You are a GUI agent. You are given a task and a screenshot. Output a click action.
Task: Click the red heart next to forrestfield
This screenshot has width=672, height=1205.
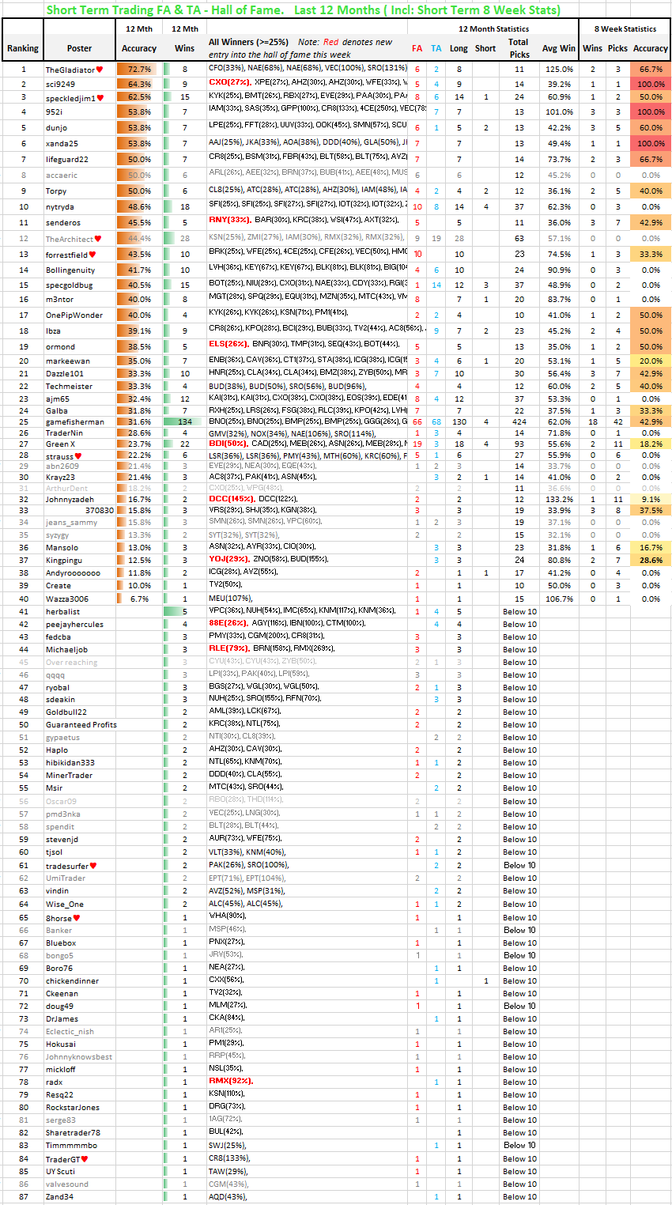tap(92, 255)
